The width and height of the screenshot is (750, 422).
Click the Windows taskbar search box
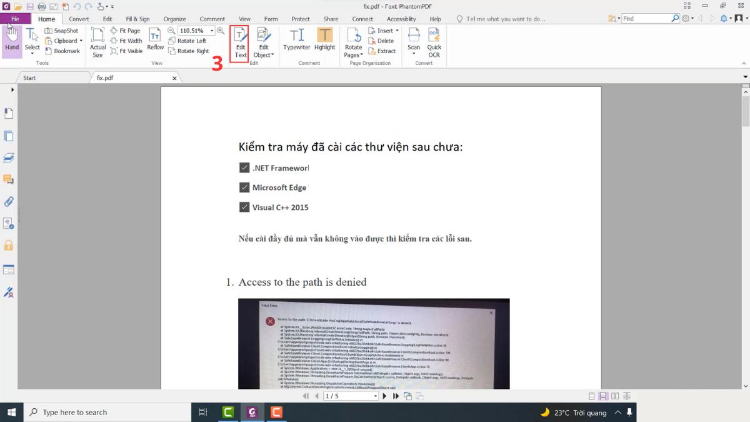pos(107,412)
